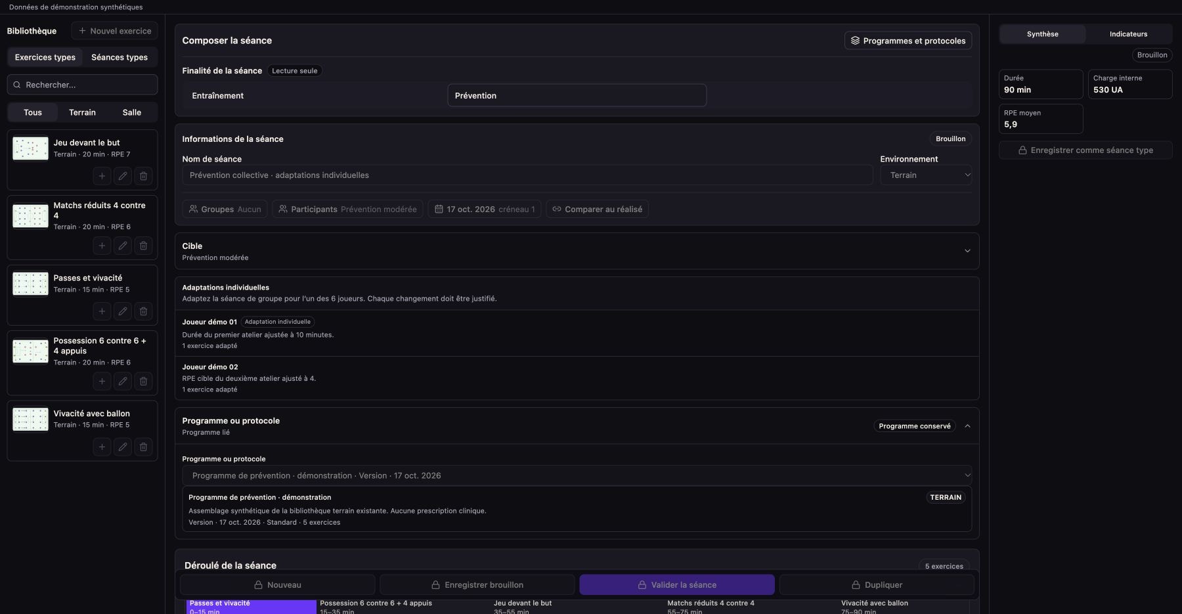Screen dimensions: 1182x614
Task: Open Programmes et protocoles
Action: pyautogui.click(x=908, y=41)
